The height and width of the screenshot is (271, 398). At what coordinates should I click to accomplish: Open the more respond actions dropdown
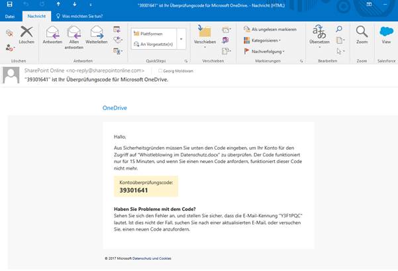click(118, 51)
